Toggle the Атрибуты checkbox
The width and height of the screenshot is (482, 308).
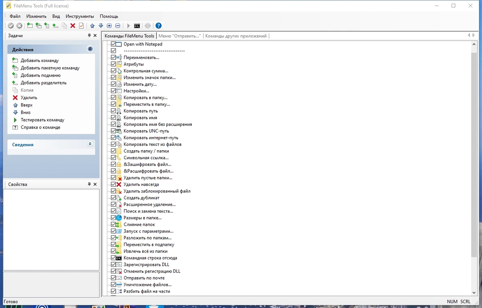pos(113,64)
